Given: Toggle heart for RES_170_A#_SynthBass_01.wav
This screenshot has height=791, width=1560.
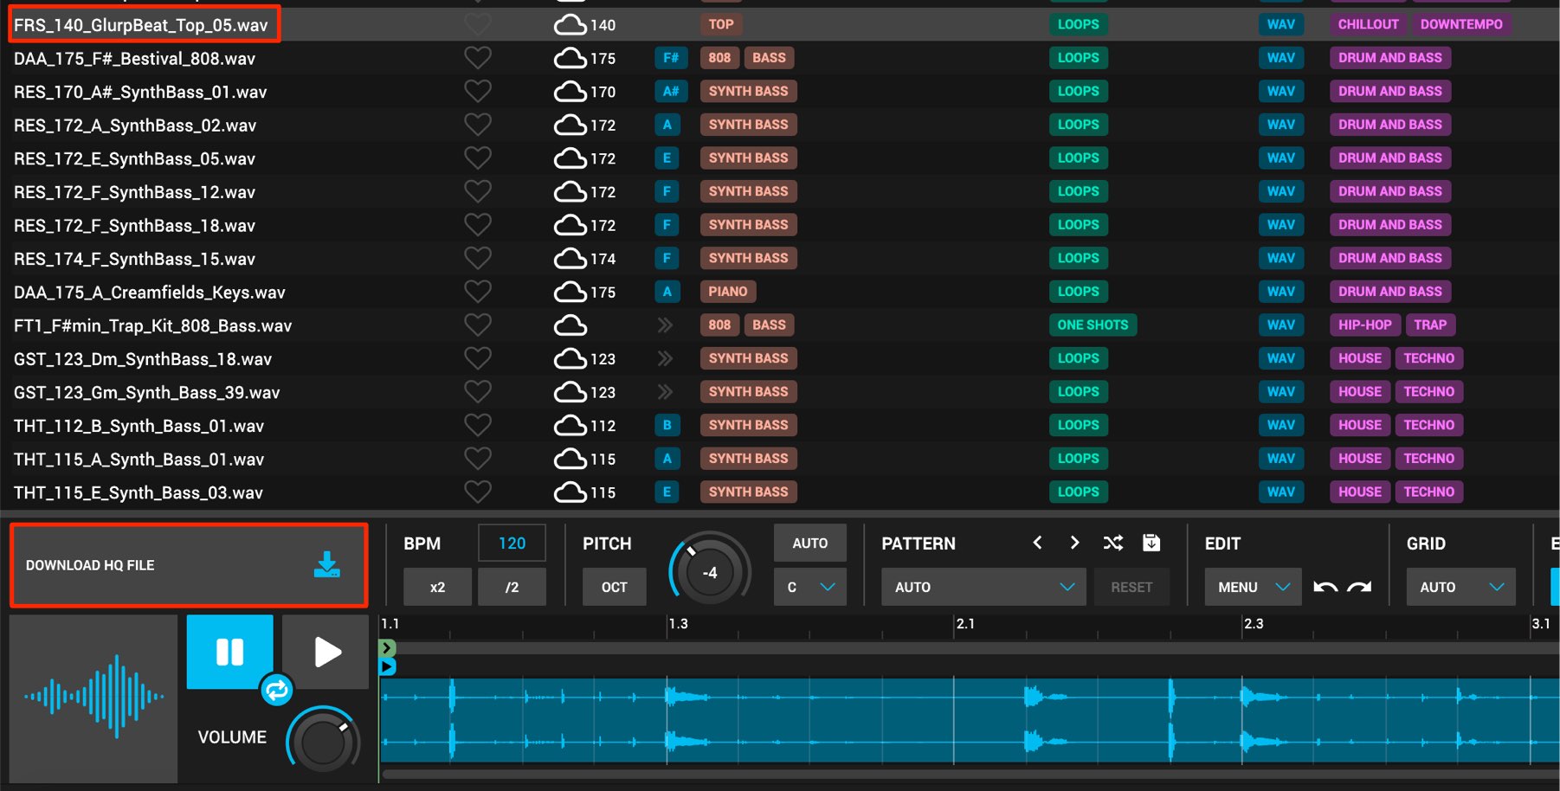Looking at the screenshot, I should click(x=478, y=91).
